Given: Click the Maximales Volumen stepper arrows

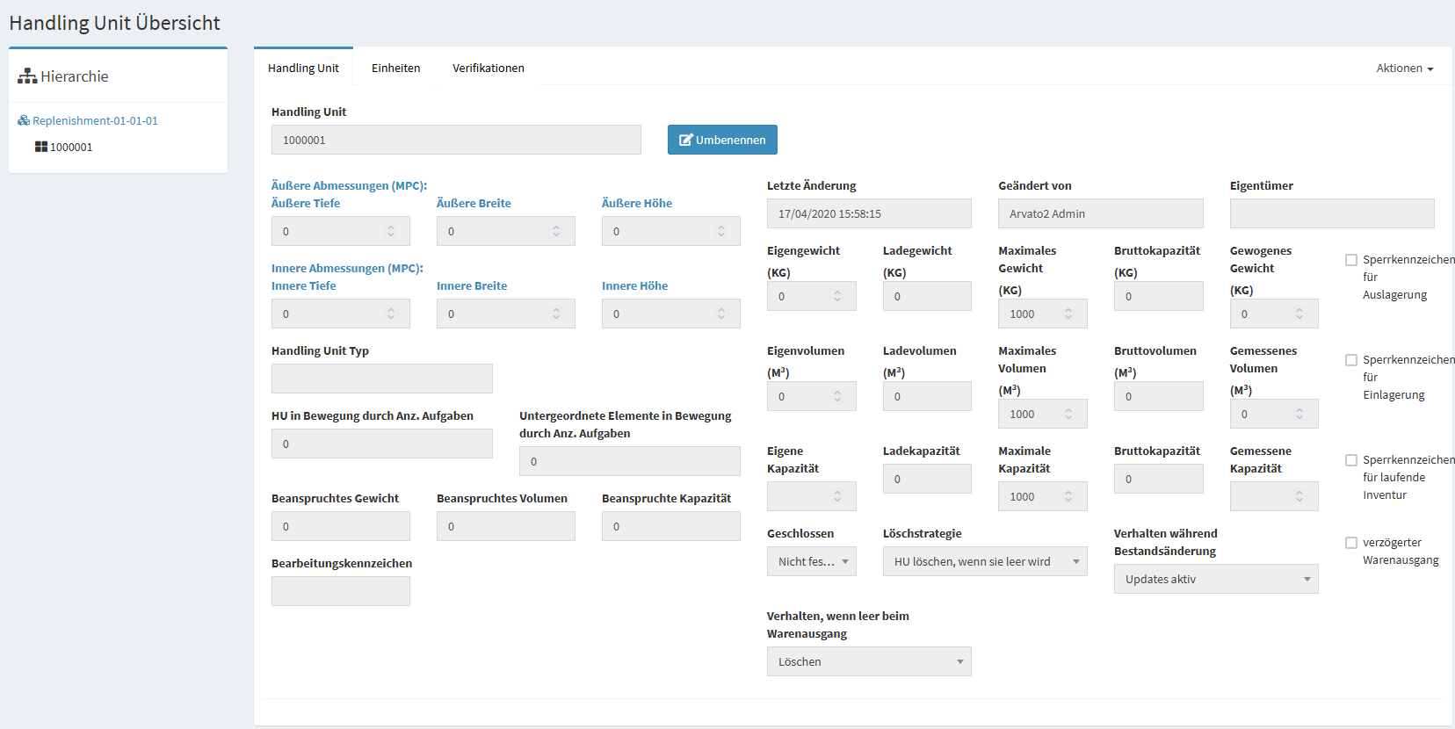Looking at the screenshot, I should tap(1068, 414).
